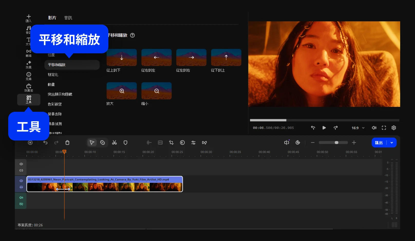
Task: Expand the export options arrow
Action: (x=392, y=143)
